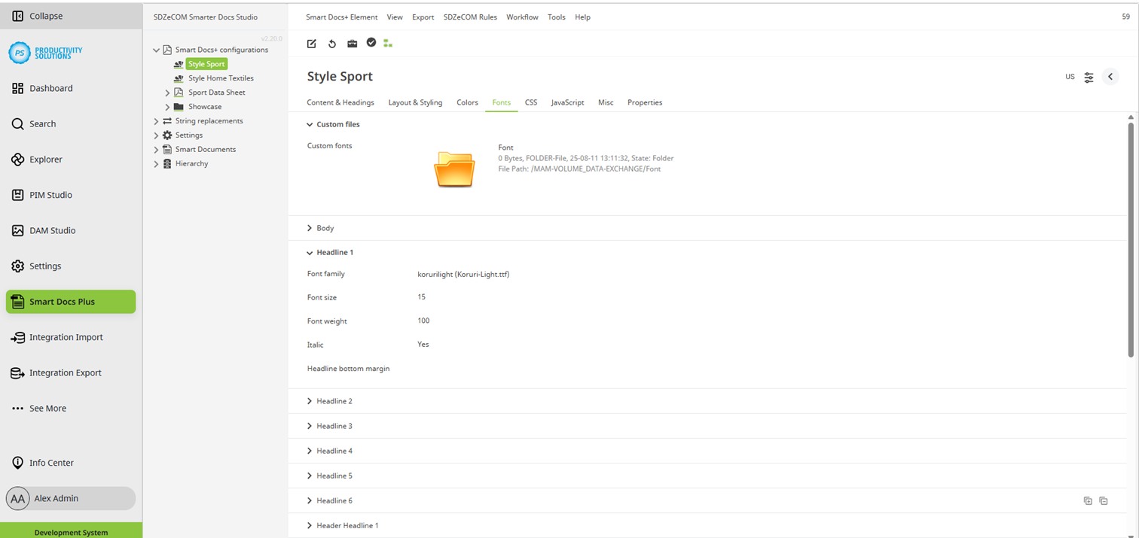Screen dimensions: 1139x538
Task: Switch to Layout & Styling tab
Action: [x=415, y=102]
